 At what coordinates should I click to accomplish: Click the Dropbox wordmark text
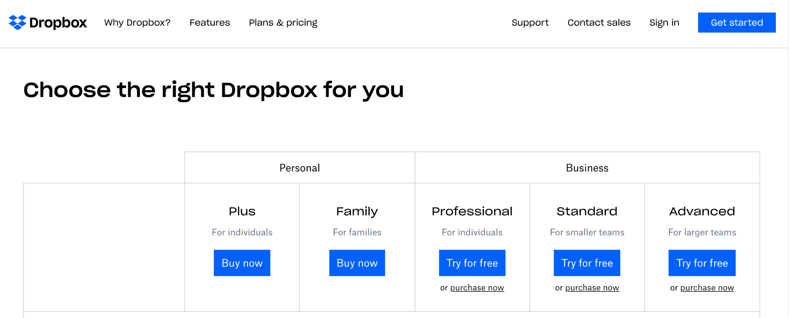pos(58,23)
